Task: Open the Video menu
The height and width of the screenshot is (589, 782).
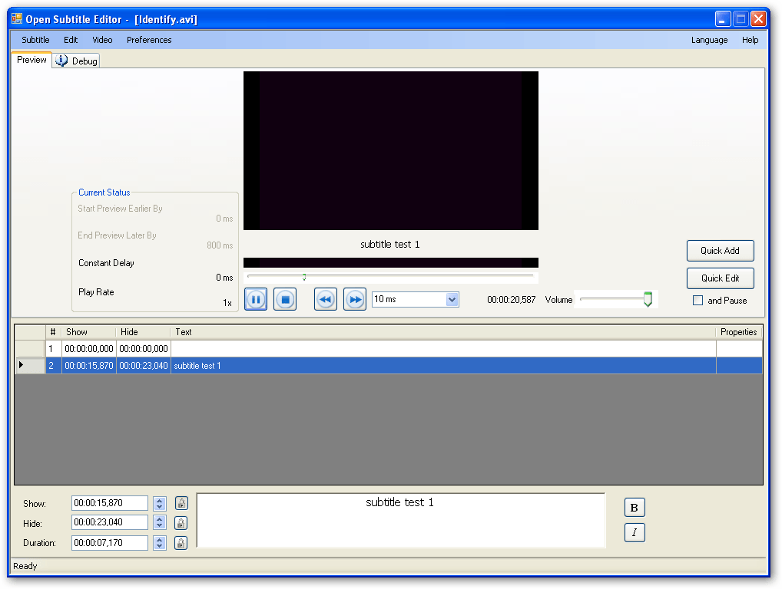Action: 101,40
